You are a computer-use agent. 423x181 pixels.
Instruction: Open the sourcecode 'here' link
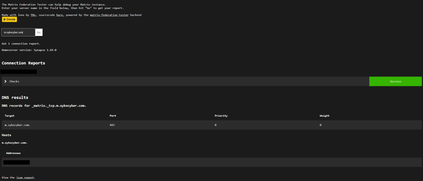point(60,15)
